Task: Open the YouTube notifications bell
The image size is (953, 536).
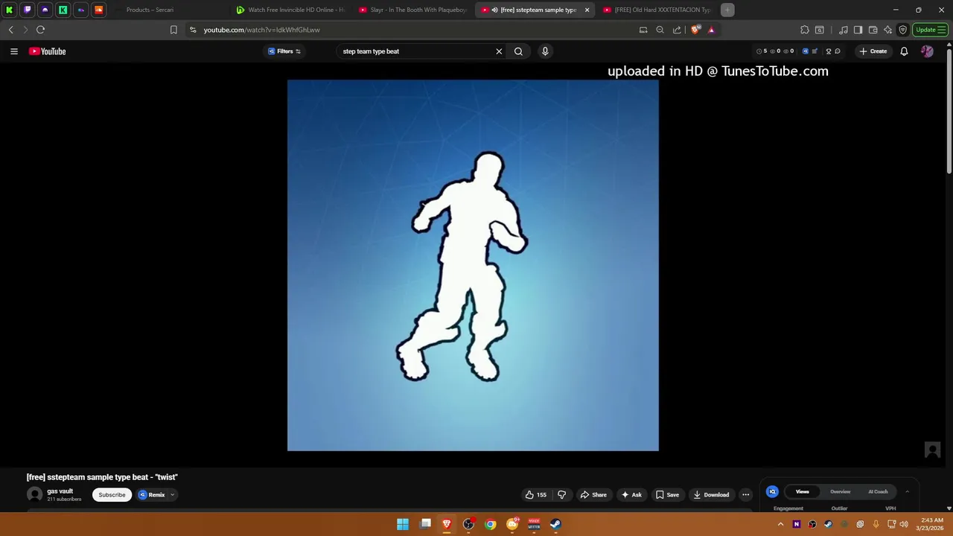Action: (x=904, y=51)
